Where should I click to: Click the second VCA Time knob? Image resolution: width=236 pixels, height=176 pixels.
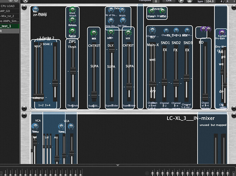(61, 126)
